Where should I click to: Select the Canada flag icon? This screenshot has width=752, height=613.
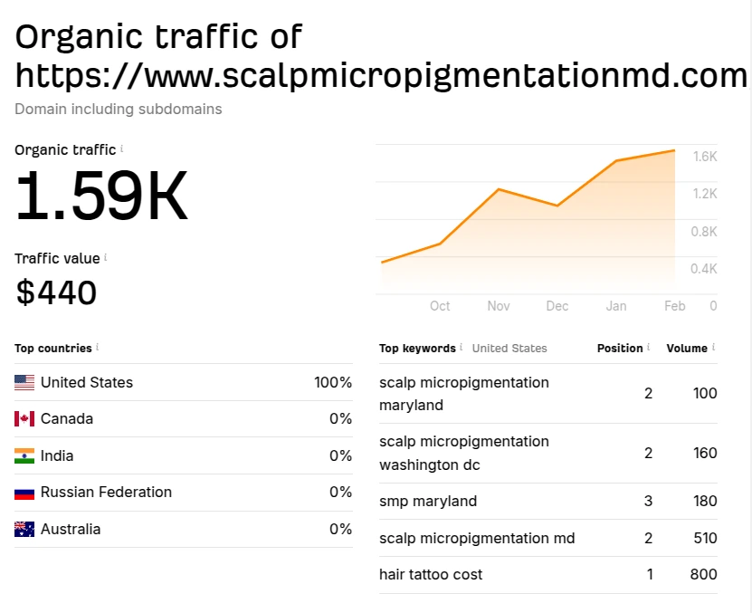coord(24,418)
